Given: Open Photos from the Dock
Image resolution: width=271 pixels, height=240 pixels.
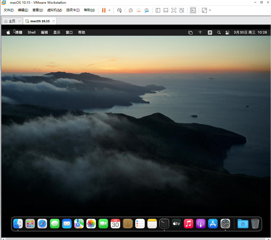Looking at the screenshot, I should (91, 224).
